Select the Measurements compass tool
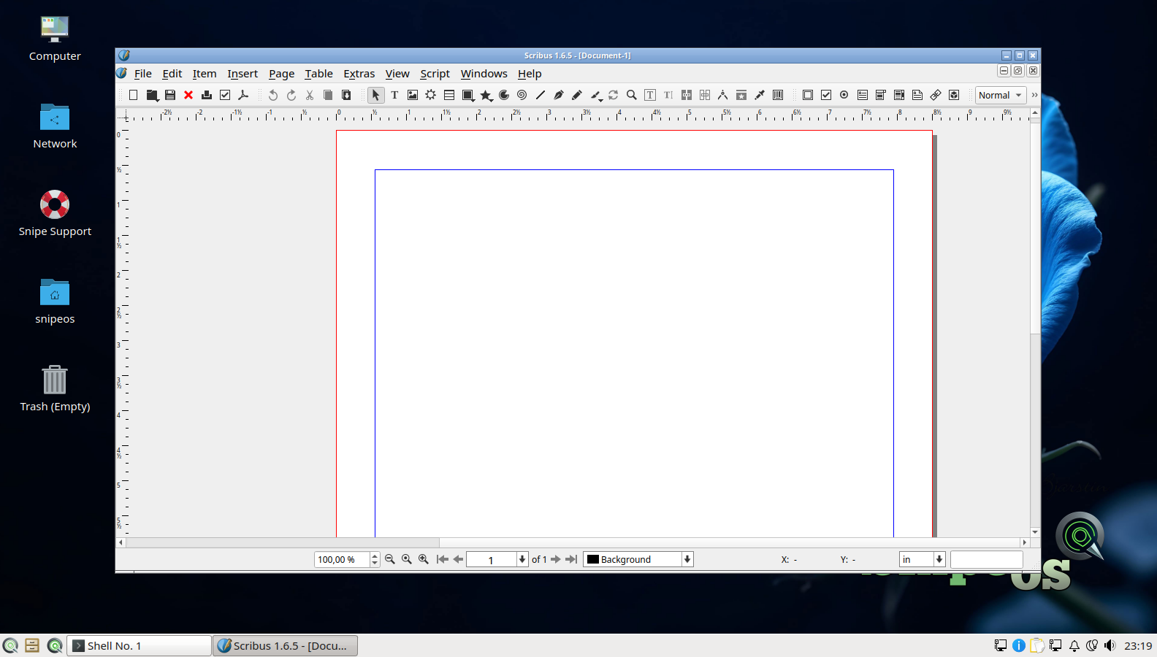Screen dimensions: 1157x657 click(723, 95)
